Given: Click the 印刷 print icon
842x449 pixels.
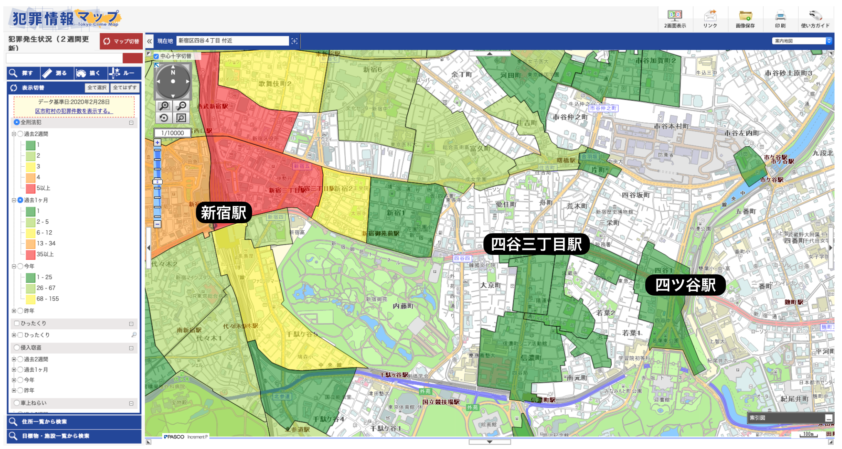Looking at the screenshot, I should 780,19.
